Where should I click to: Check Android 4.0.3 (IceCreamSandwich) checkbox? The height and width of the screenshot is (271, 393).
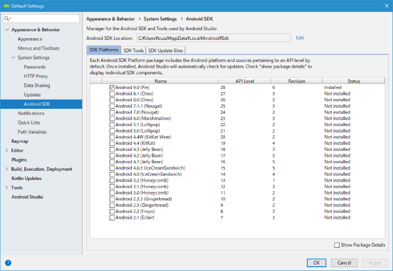tap(112, 168)
